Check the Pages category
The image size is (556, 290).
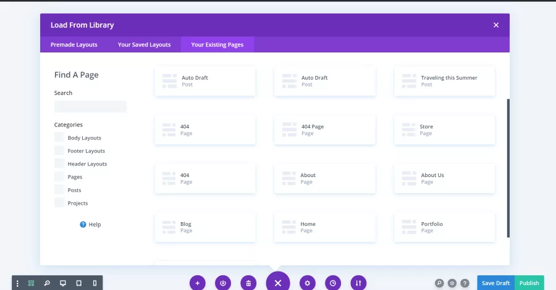[x=59, y=176]
